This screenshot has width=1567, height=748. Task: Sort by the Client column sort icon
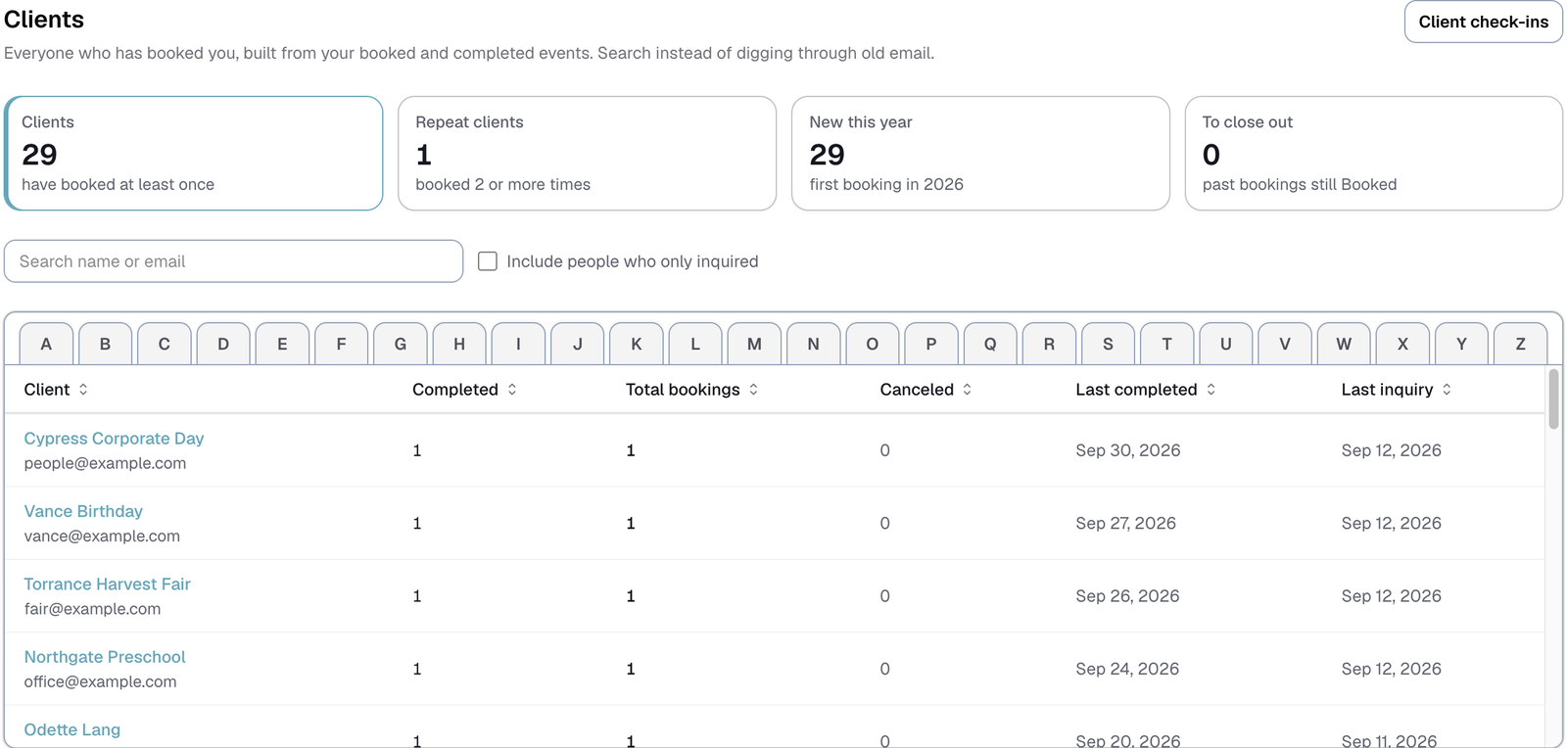(x=83, y=390)
